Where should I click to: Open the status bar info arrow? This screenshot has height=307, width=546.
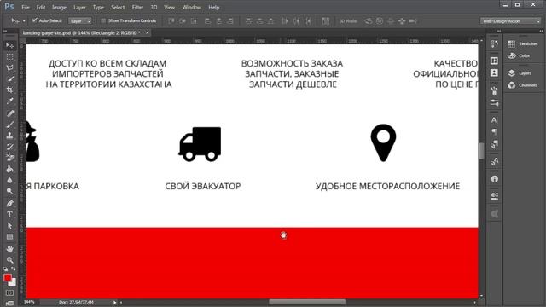coord(114,302)
